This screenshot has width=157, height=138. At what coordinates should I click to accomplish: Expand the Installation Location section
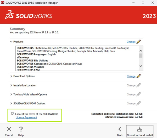click(x=11, y=85)
